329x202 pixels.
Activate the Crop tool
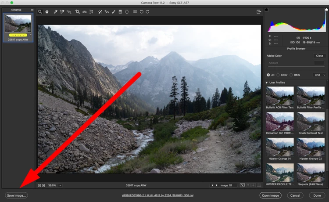[x=78, y=12]
